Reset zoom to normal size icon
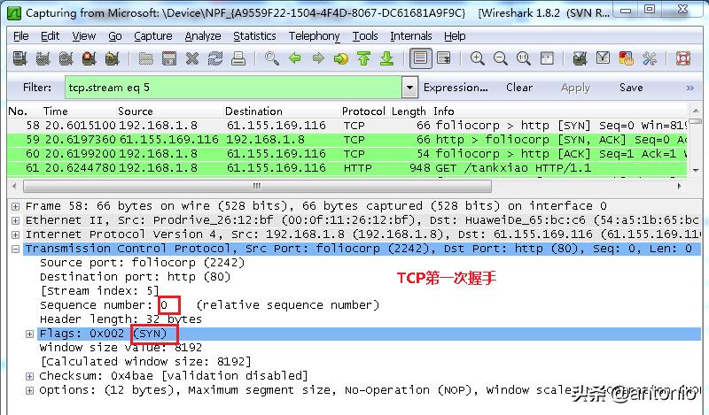The height and width of the screenshot is (415, 709). 523,58
